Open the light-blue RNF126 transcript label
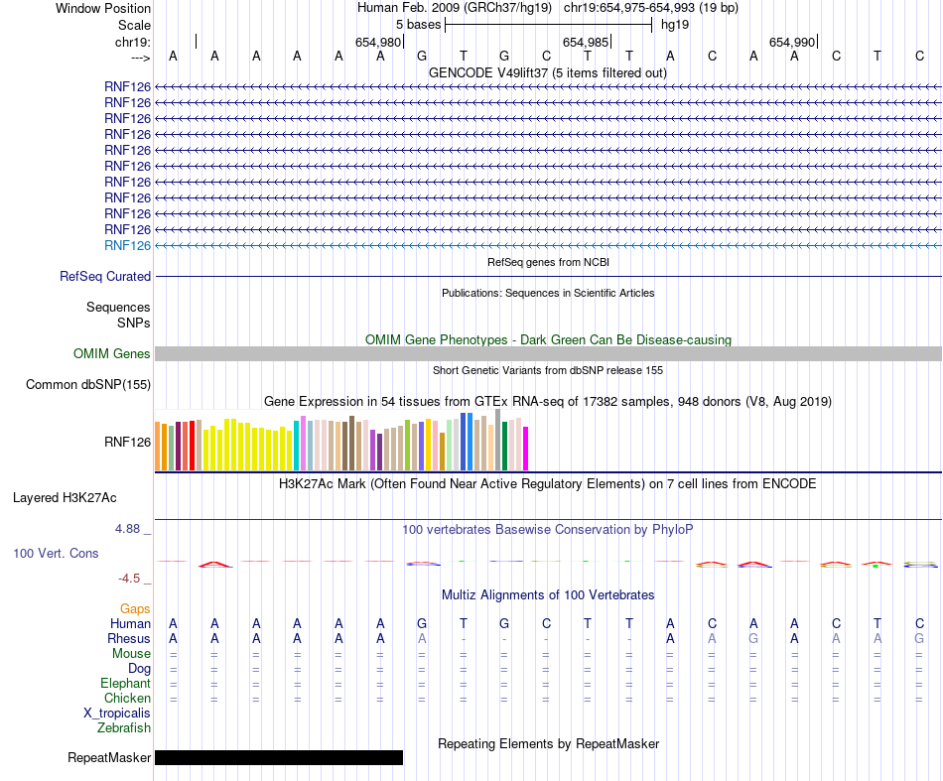 click(x=127, y=245)
